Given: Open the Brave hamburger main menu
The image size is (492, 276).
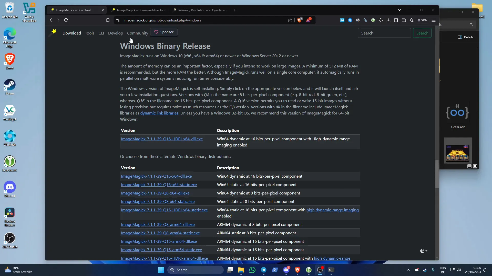Looking at the screenshot, I should coord(434,20).
